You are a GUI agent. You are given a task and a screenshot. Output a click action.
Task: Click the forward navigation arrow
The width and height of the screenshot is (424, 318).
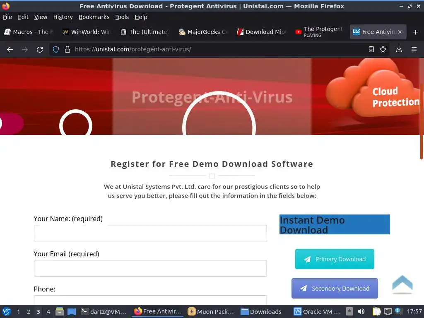(25, 50)
